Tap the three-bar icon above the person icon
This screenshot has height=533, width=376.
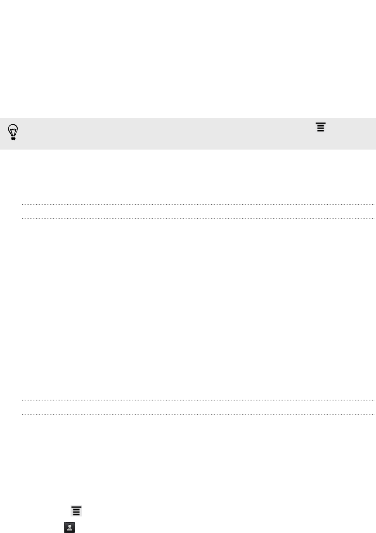point(76,511)
